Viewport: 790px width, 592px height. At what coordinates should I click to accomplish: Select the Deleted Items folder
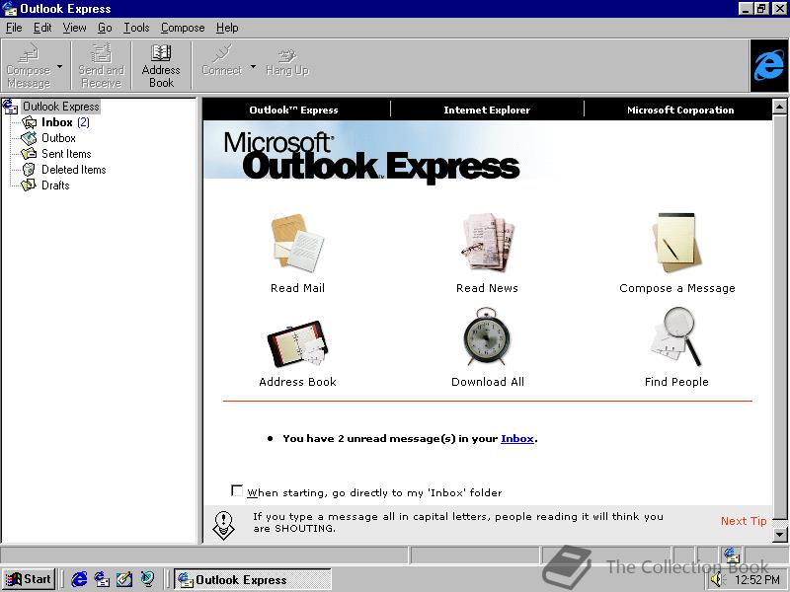point(73,170)
